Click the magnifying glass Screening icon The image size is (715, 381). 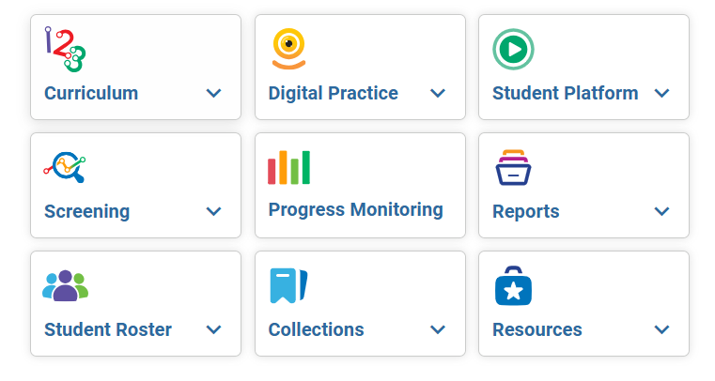[x=65, y=167]
